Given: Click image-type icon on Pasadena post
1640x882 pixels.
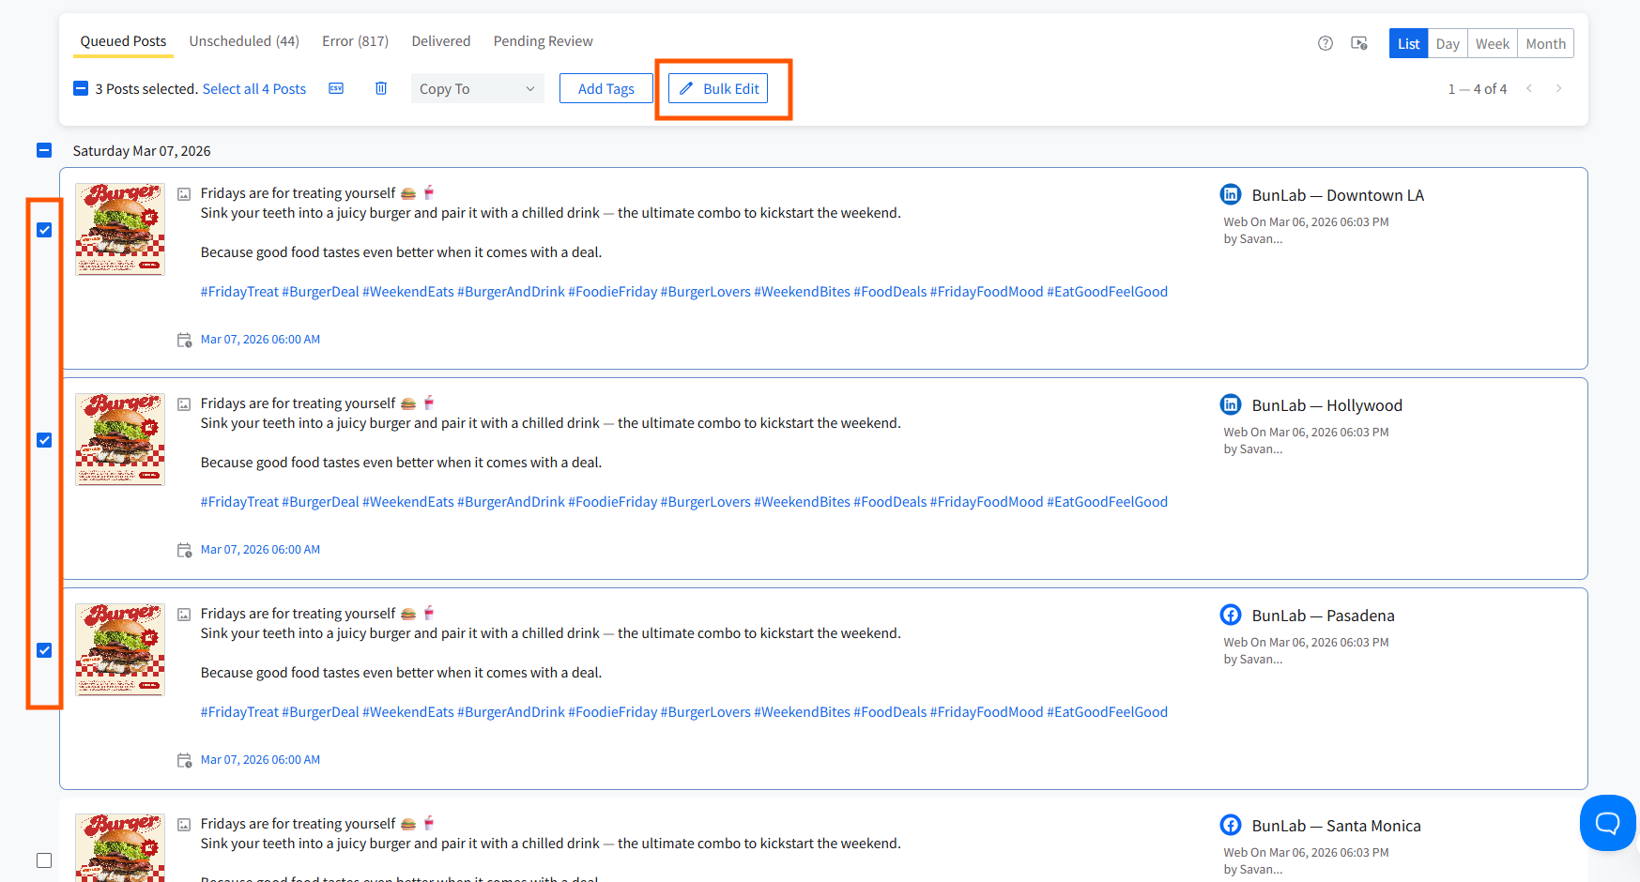Looking at the screenshot, I should [x=184, y=615].
